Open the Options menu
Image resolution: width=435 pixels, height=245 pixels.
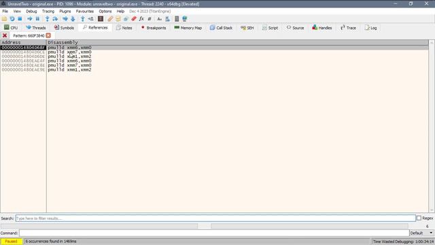[x=105, y=11]
